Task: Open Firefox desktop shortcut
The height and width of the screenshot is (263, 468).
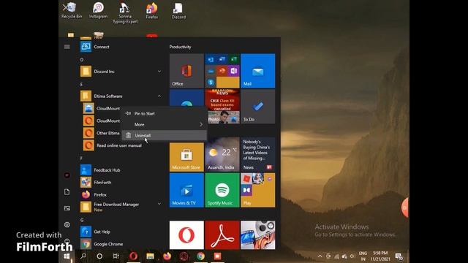Action: pos(151,10)
